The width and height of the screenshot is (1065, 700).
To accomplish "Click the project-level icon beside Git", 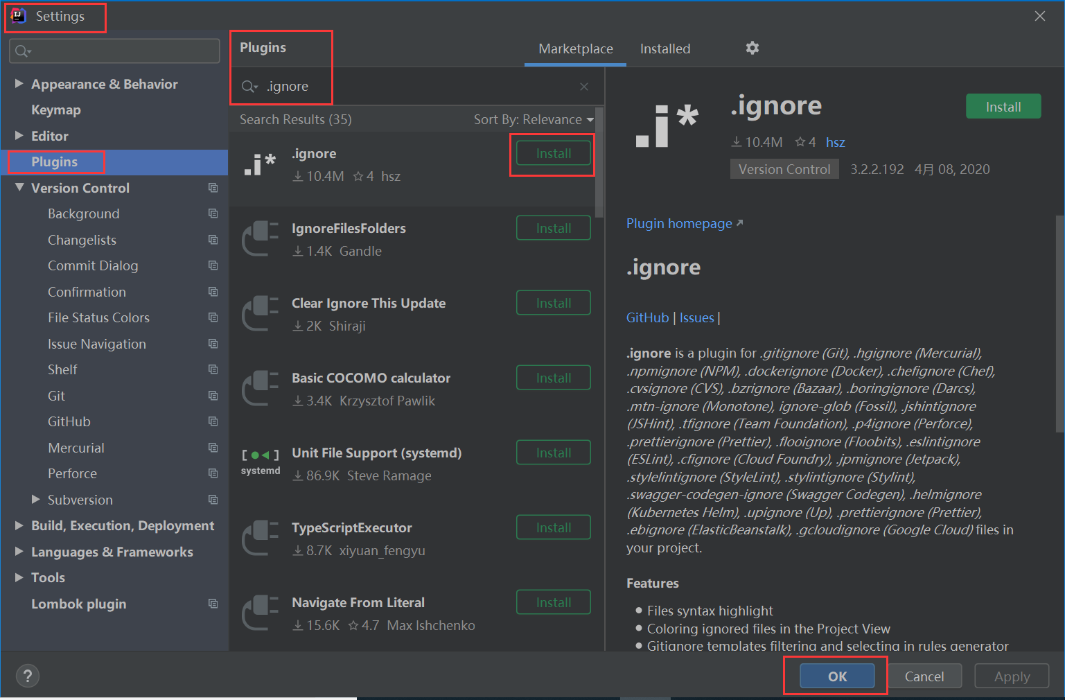I will point(213,396).
